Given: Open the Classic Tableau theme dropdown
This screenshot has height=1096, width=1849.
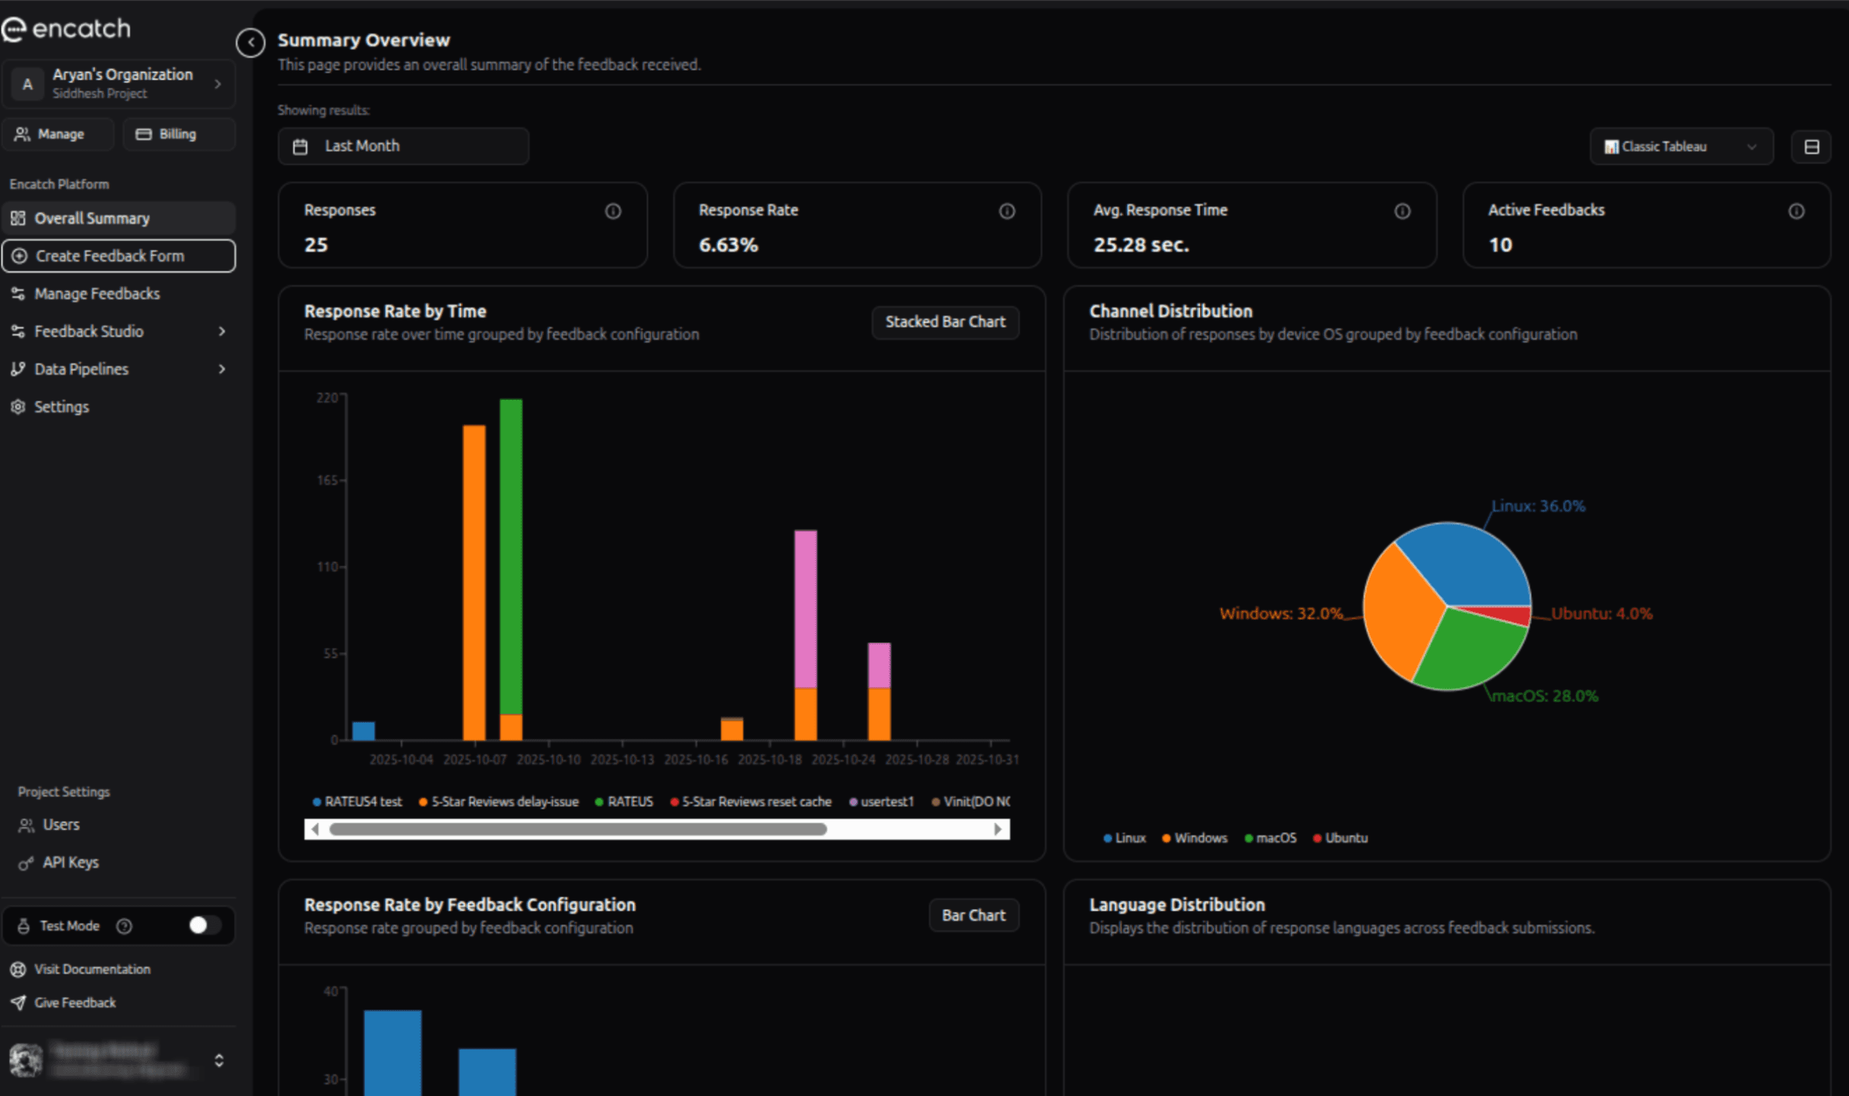Looking at the screenshot, I should click(1680, 146).
